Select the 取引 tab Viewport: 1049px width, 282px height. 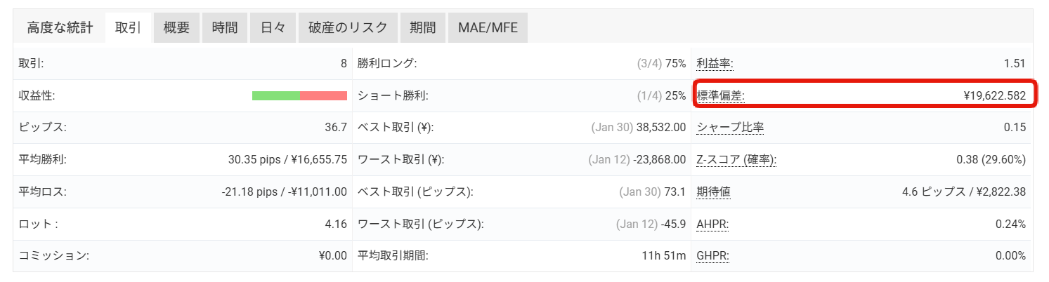coord(129,28)
